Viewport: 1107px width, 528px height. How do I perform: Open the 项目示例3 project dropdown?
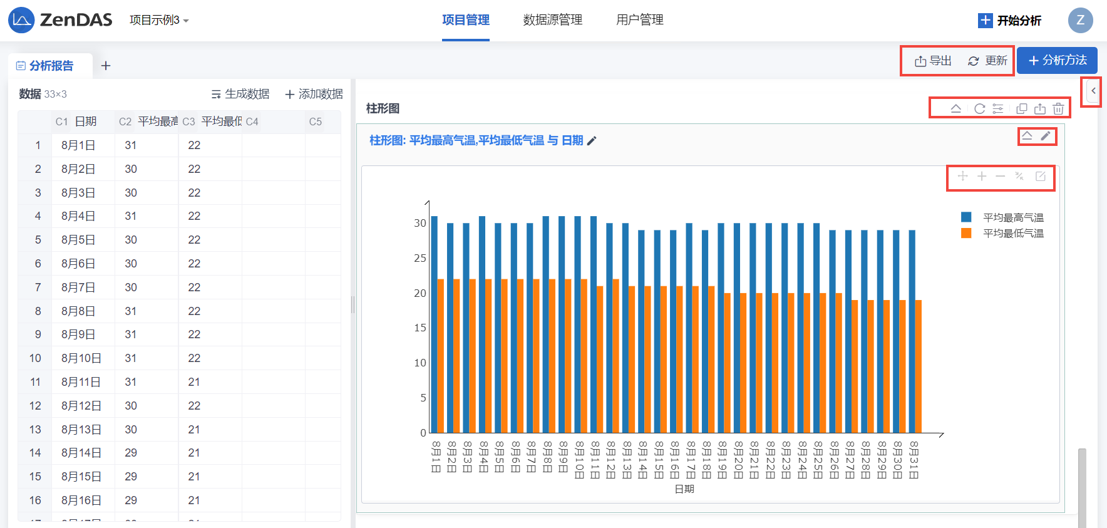tap(159, 21)
